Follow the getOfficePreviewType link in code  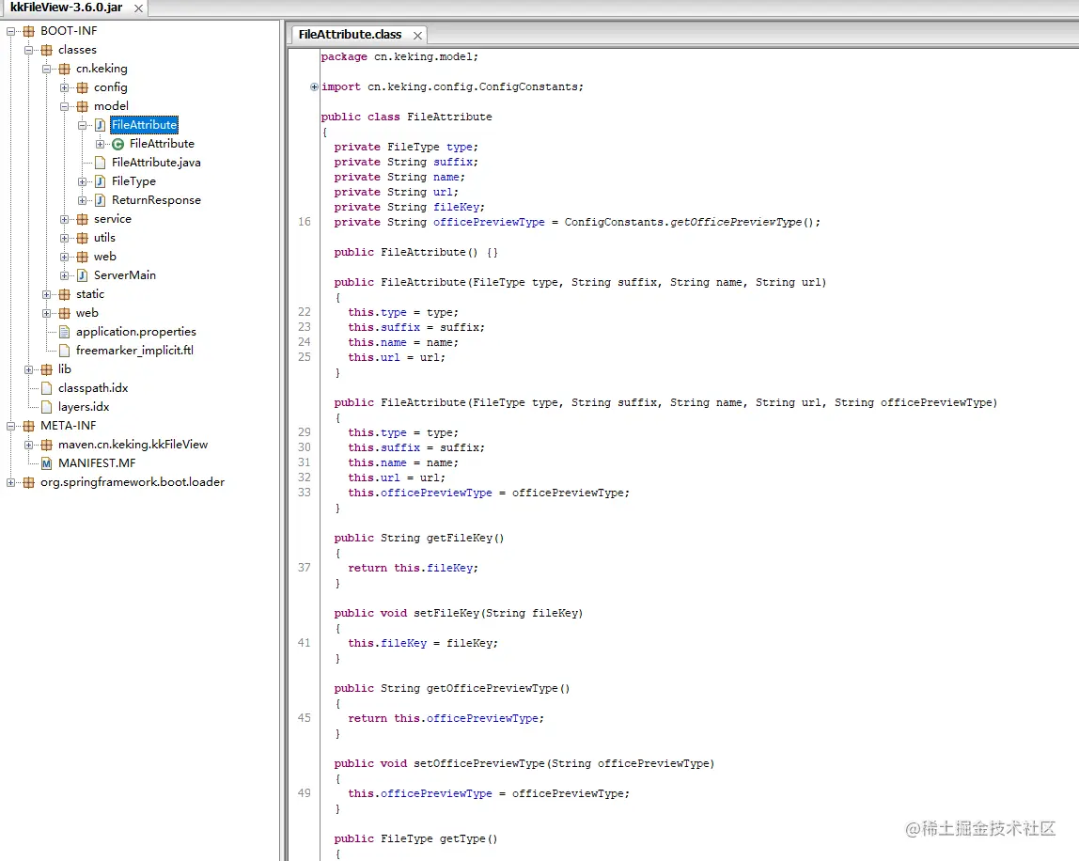coord(736,223)
